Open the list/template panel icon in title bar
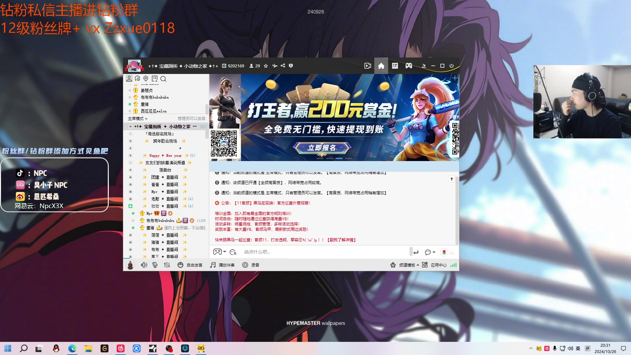This screenshot has width=631, height=355. point(395,66)
